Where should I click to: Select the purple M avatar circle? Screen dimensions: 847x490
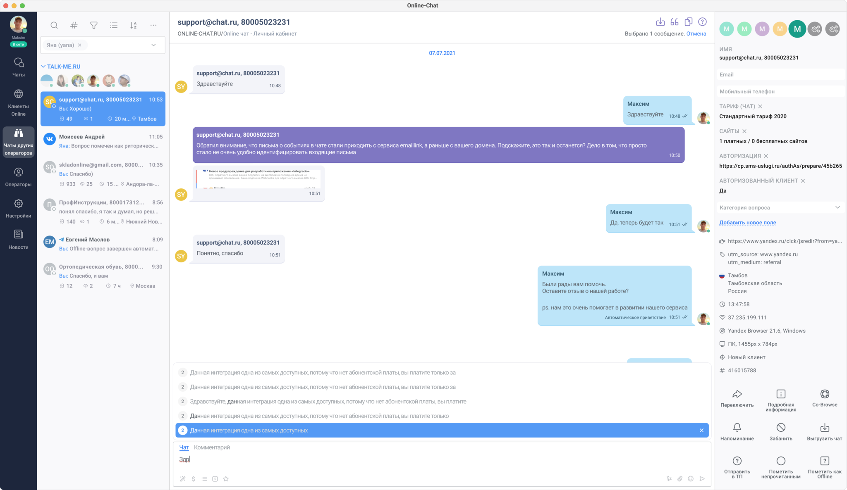point(762,29)
